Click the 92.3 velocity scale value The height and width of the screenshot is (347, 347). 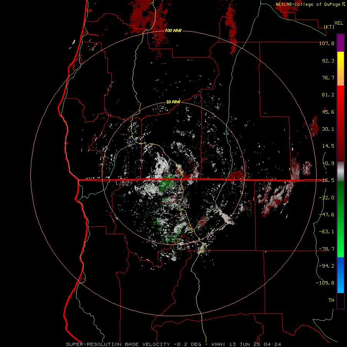click(328, 61)
